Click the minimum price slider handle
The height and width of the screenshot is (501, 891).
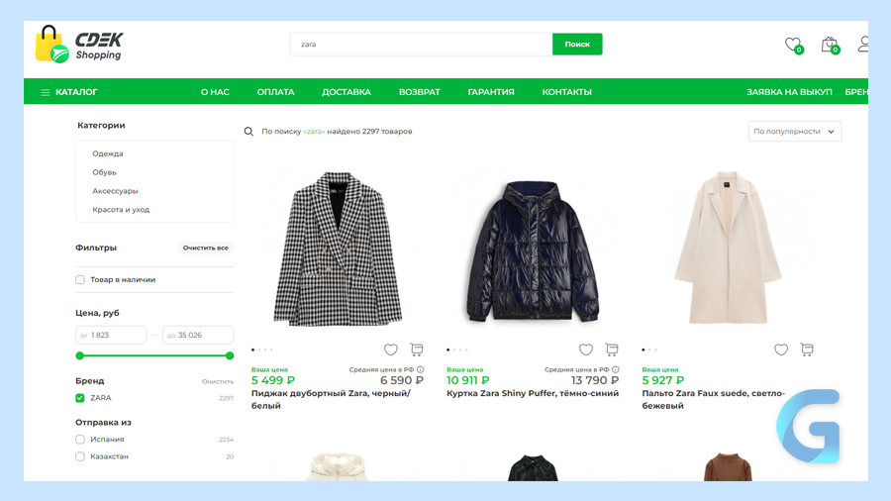pos(79,355)
